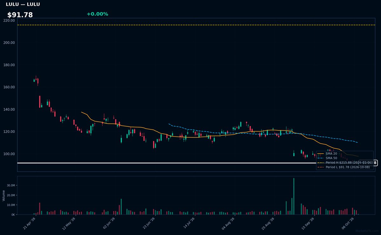Select Period H $215.88 legend item
The height and width of the screenshot is (235, 381).
click(x=345, y=162)
